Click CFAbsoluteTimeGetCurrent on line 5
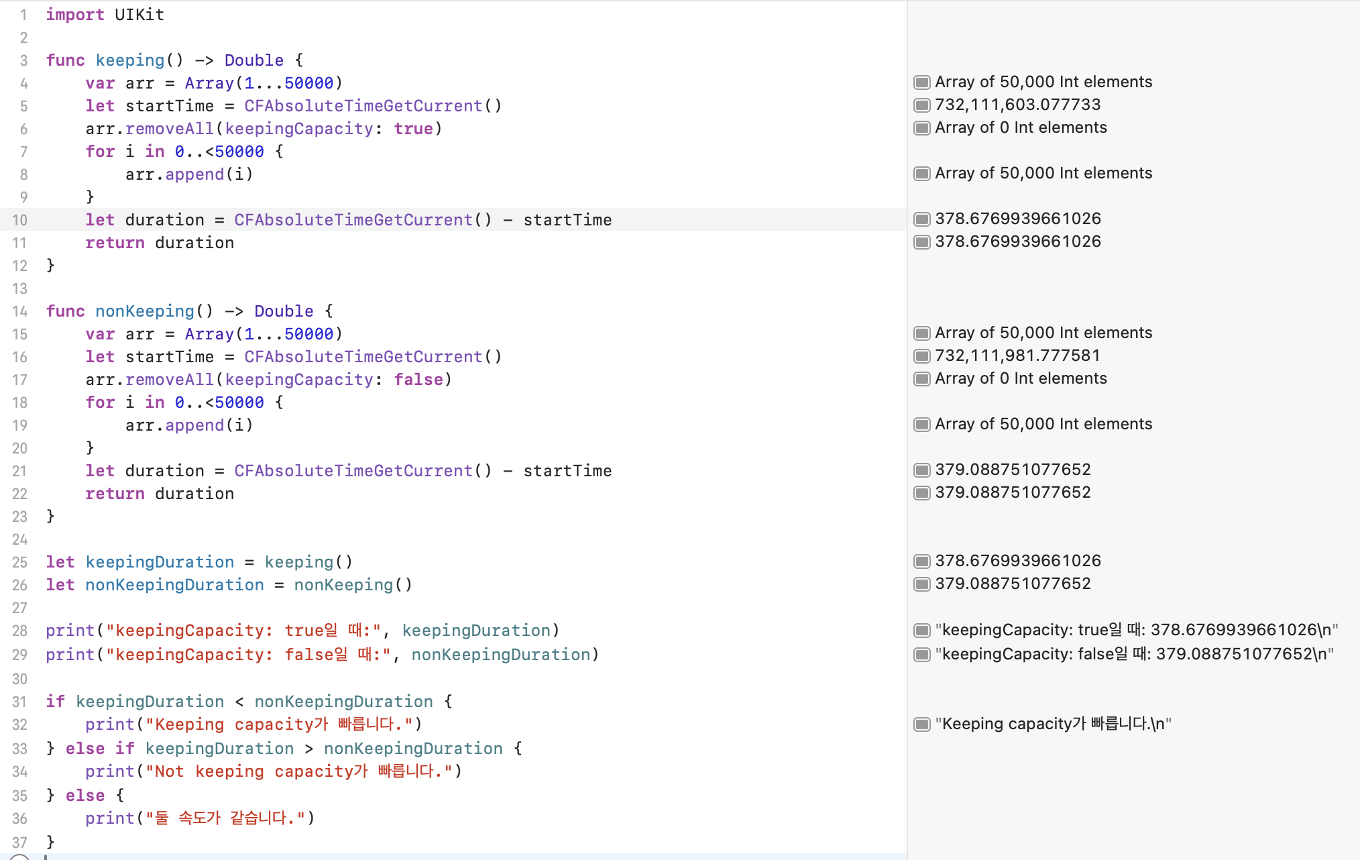 pos(363,106)
